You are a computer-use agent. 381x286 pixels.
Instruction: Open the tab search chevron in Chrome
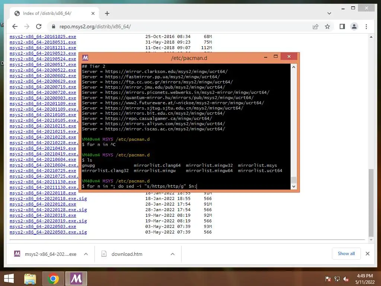(x=329, y=13)
